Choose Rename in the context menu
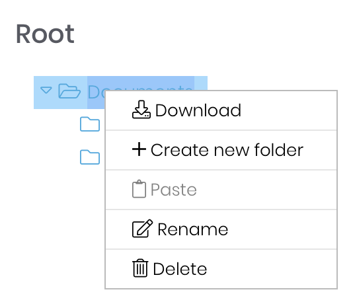This screenshot has height=304, width=353. [221, 229]
